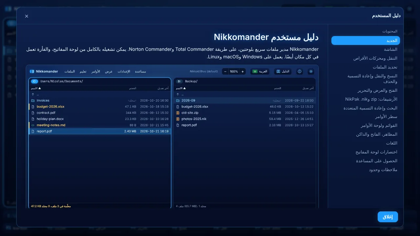Select the تحديد الملفات contents entry
Viewport: 420px width, 236px height.
point(366,67)
